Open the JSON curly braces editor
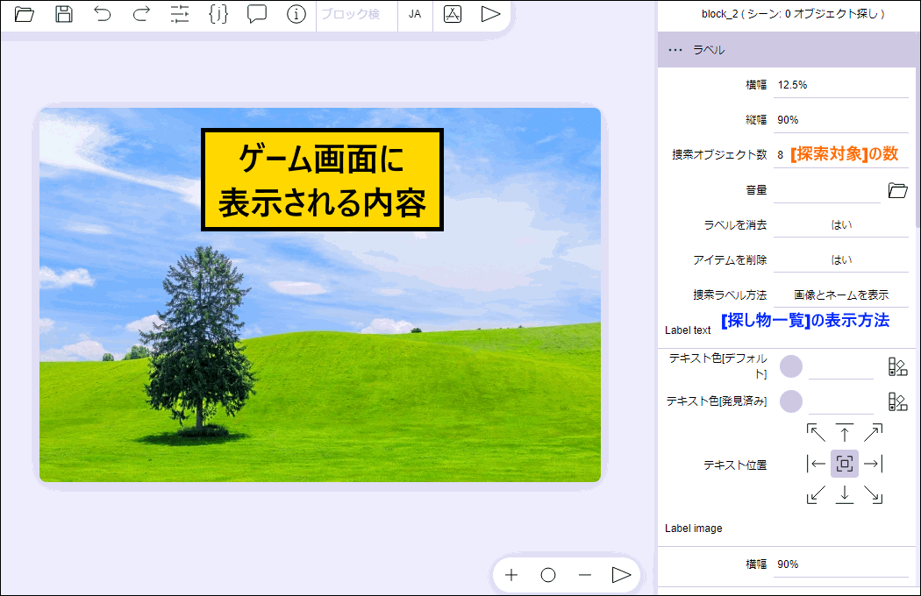Image resolution: width=921 pixels, height=596 pixels. point(218,14)
